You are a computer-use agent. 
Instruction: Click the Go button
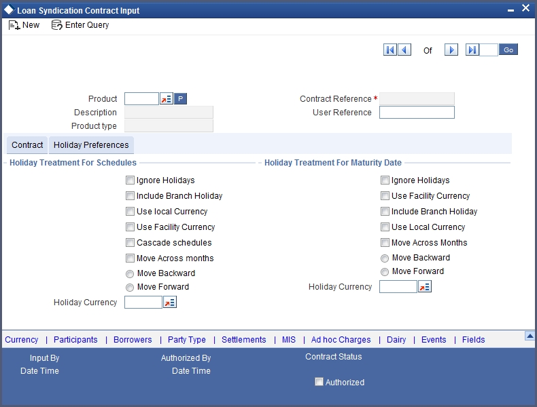point(508,50)
